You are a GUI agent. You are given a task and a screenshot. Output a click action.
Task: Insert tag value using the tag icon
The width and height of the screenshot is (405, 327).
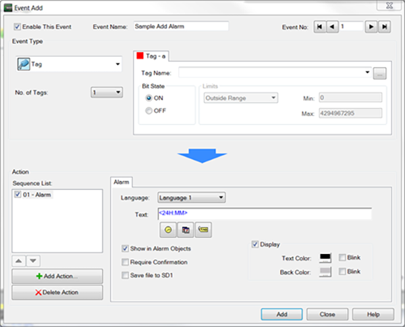[203, 230]
